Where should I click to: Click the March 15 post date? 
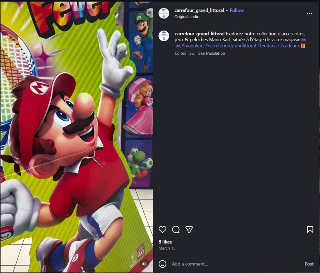coord(167,248)
